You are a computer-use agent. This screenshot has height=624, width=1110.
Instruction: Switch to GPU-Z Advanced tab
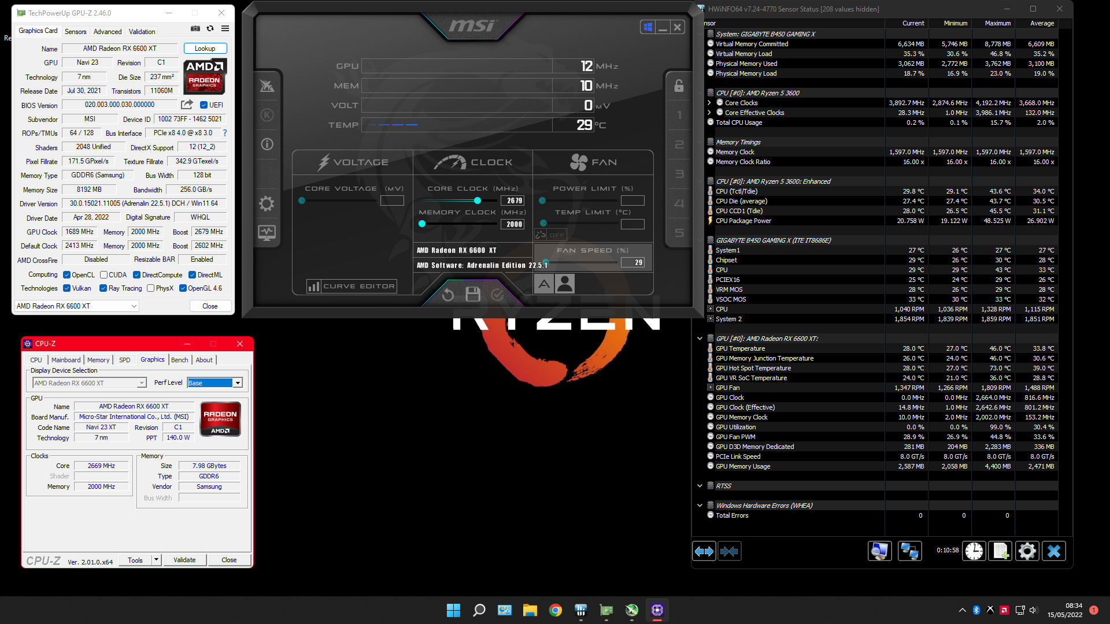click(x=108, y=32)
